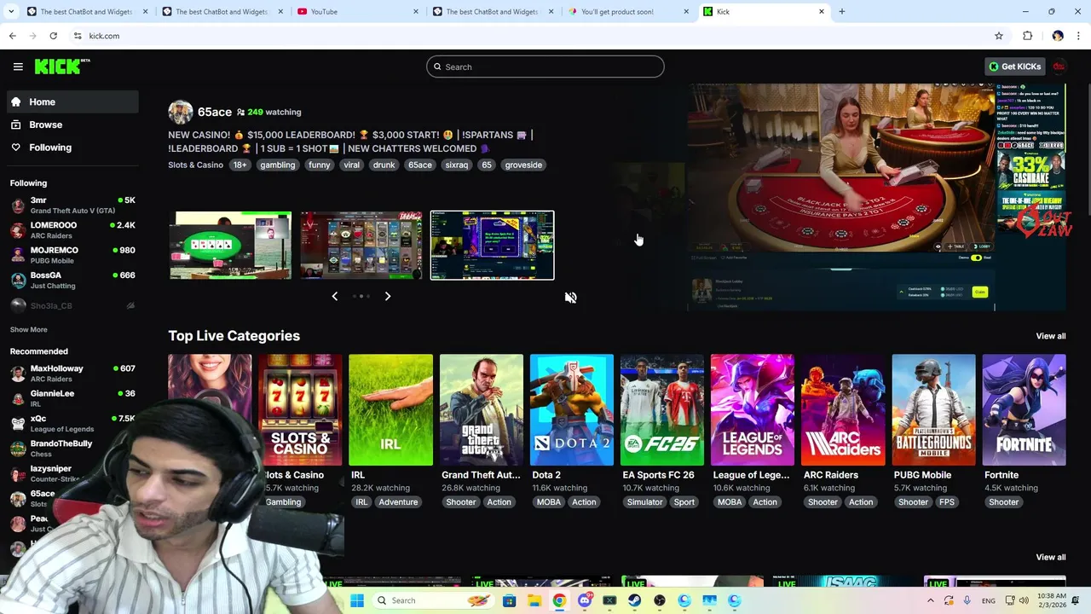Select the sixraq tag
This screenshot has height=614, width=1091.
coord(457,165)
